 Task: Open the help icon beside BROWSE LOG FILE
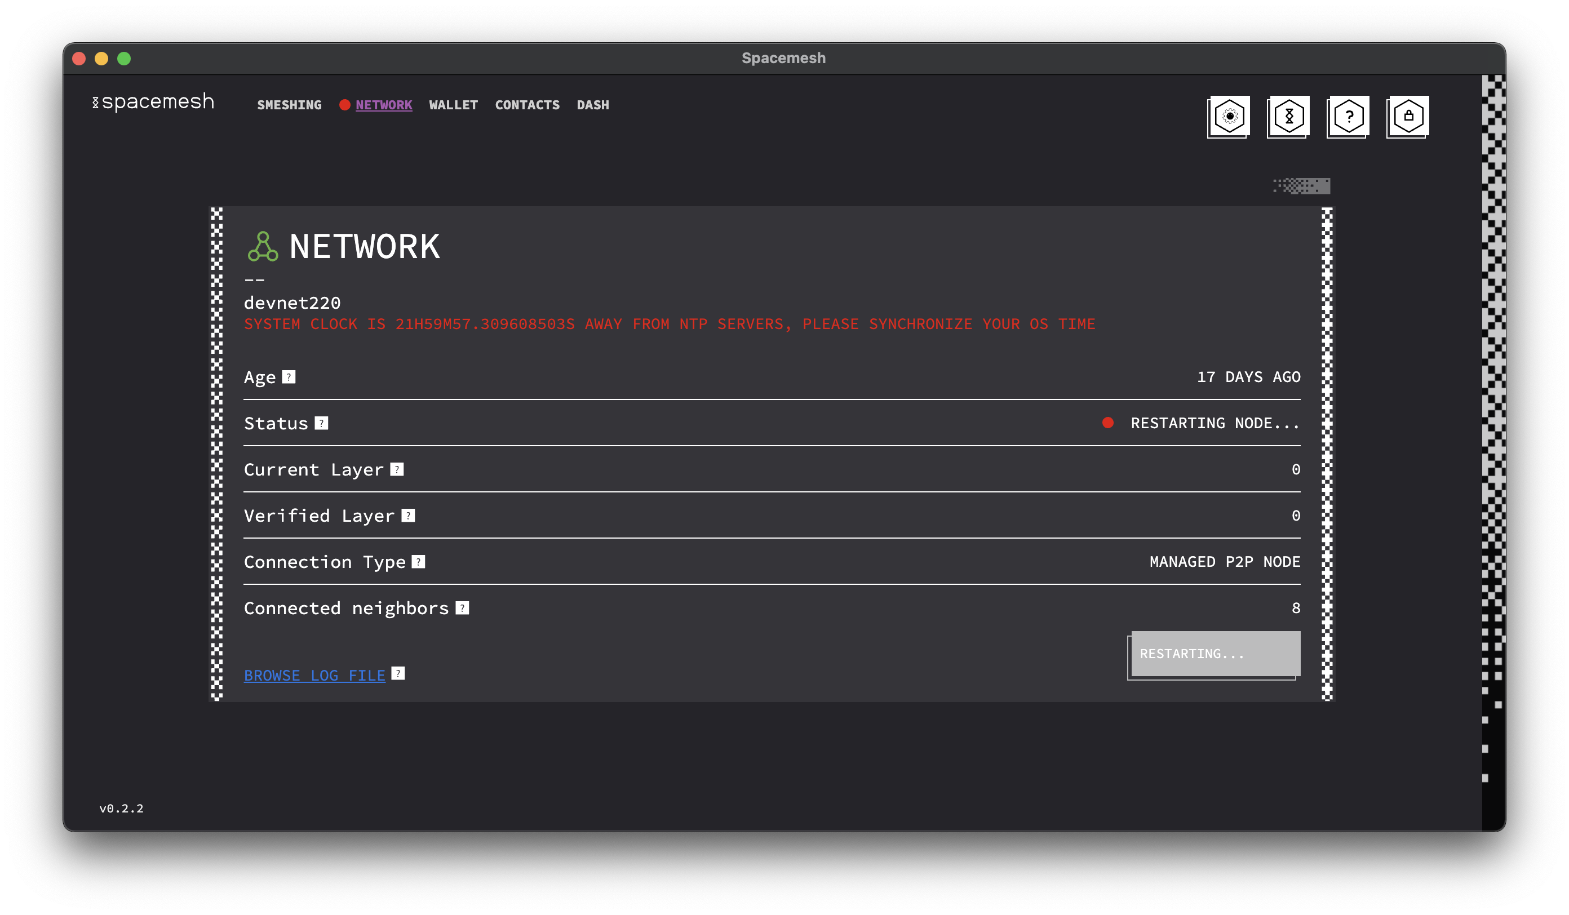[x=398, y=673]
